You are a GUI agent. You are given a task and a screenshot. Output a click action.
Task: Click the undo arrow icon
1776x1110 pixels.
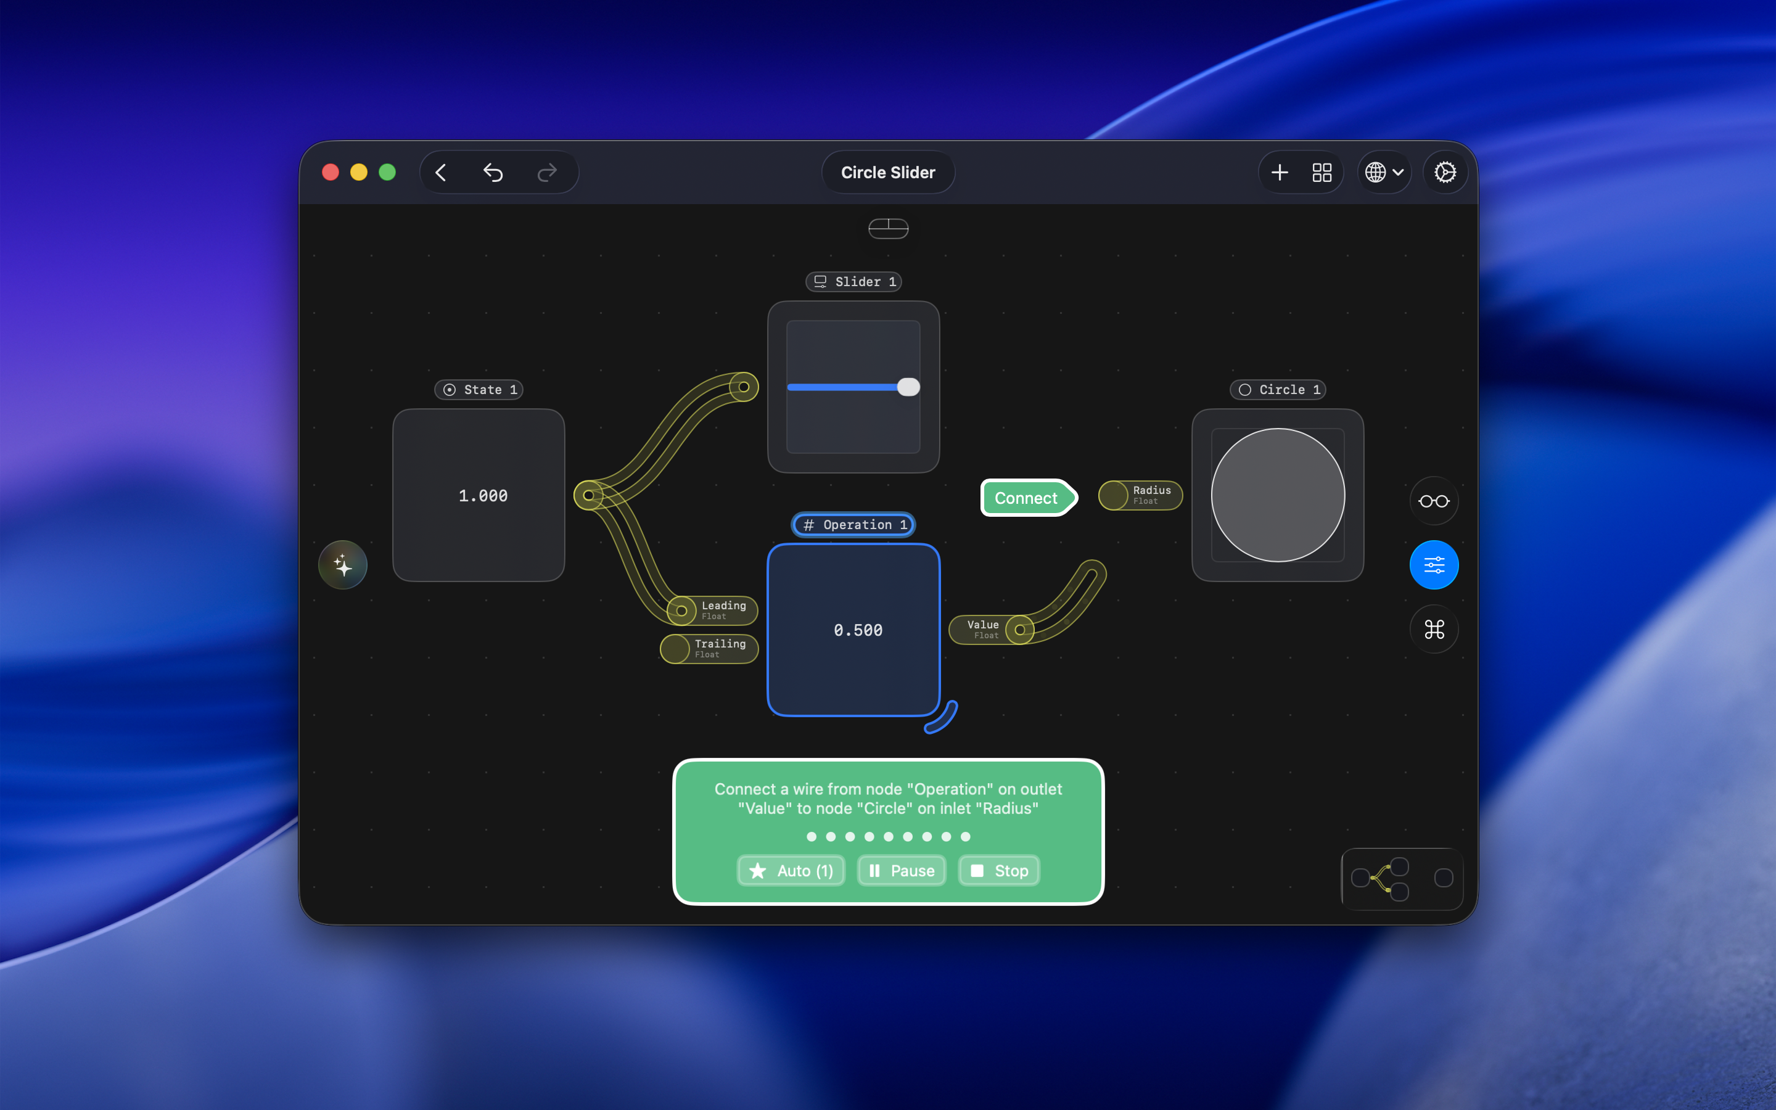493,173
